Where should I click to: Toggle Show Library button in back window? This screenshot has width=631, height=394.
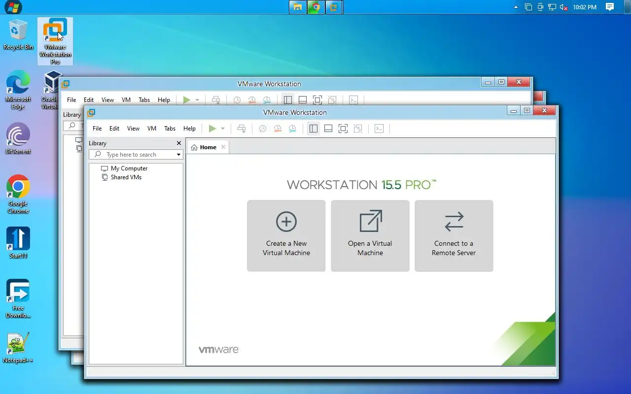click(288, 100)
